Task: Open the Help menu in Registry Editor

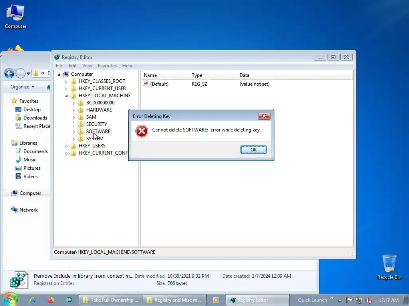Action: [127, 66]
